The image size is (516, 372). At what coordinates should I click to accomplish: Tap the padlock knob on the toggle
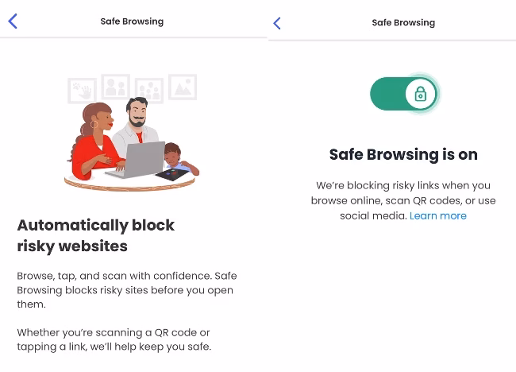point(421,94)
